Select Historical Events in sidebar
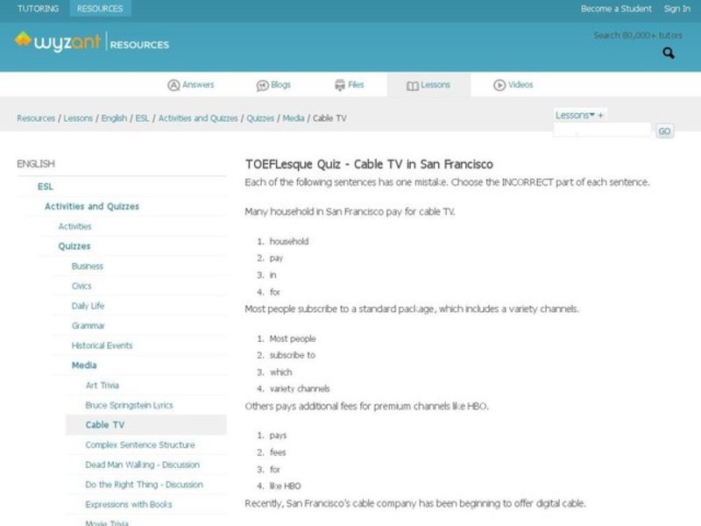This screenshot has width=701, height=526. [102, 346]
